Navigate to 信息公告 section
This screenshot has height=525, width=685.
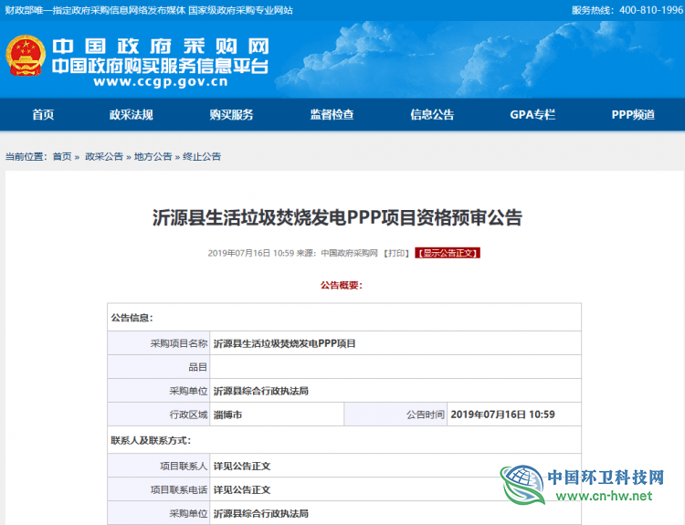pos(432,115)
